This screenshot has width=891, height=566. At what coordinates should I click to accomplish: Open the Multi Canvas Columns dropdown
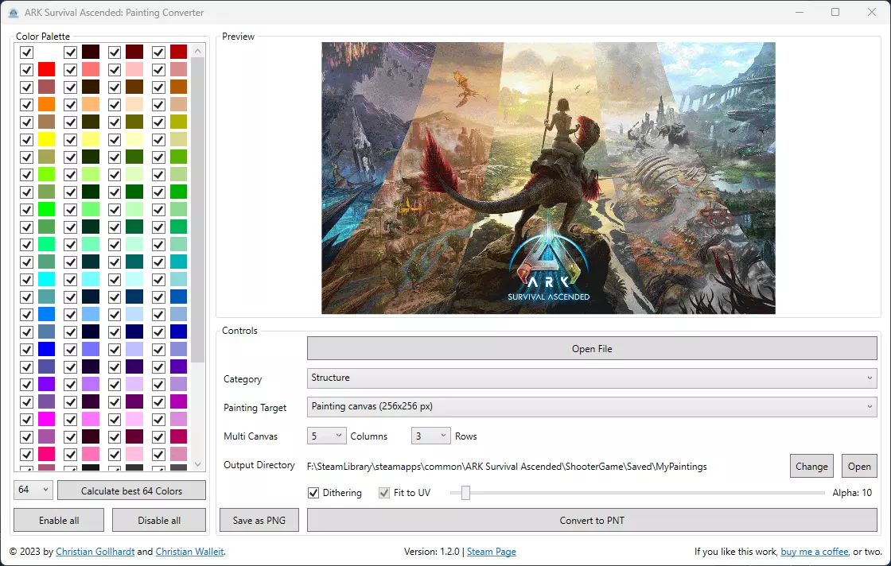tap(327, 436)
